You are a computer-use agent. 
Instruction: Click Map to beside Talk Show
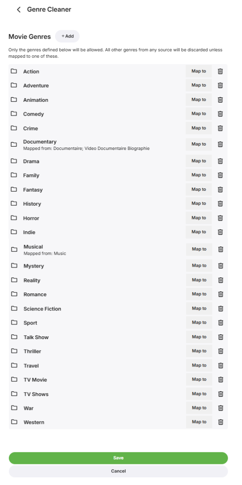tap(199, 337)
